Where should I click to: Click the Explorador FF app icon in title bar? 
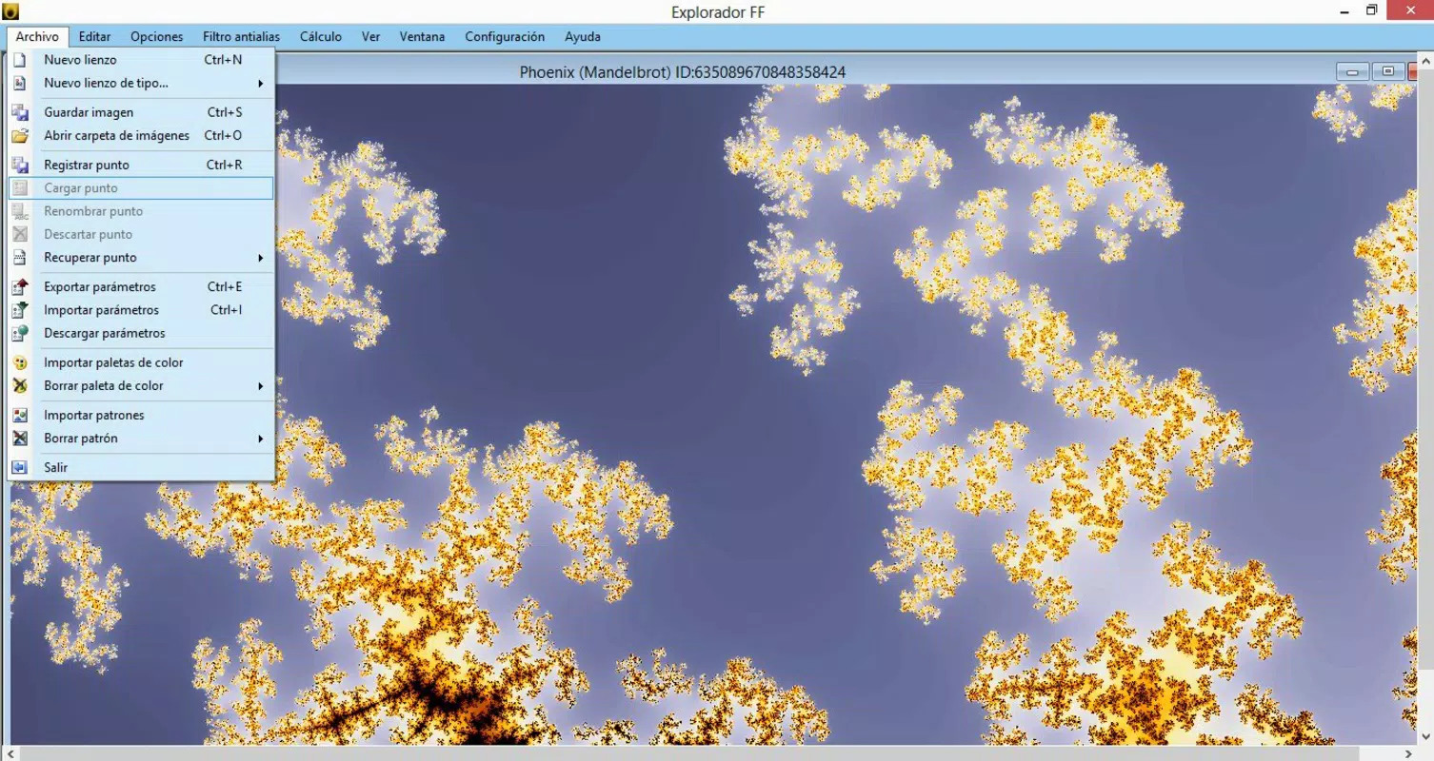[10, 11]
